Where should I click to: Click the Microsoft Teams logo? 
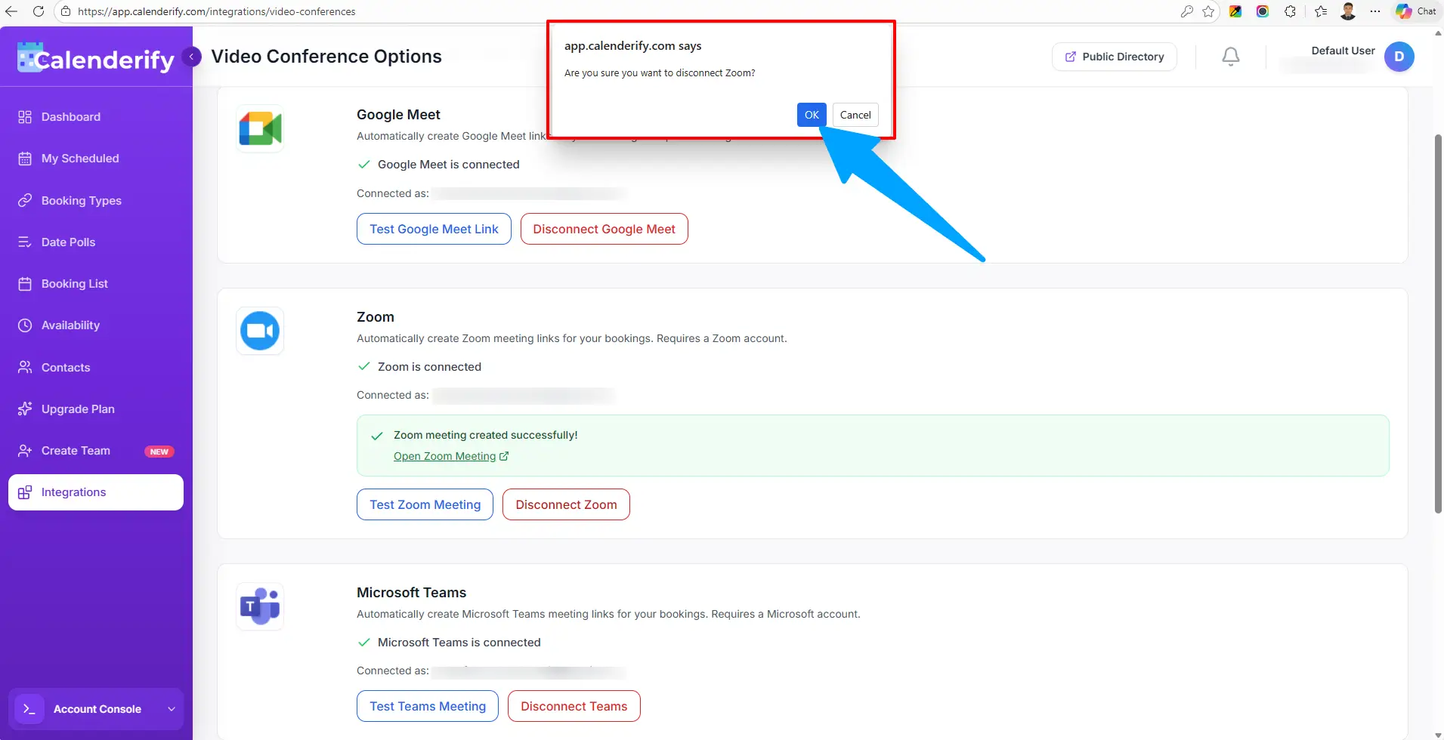click(259, 605)
